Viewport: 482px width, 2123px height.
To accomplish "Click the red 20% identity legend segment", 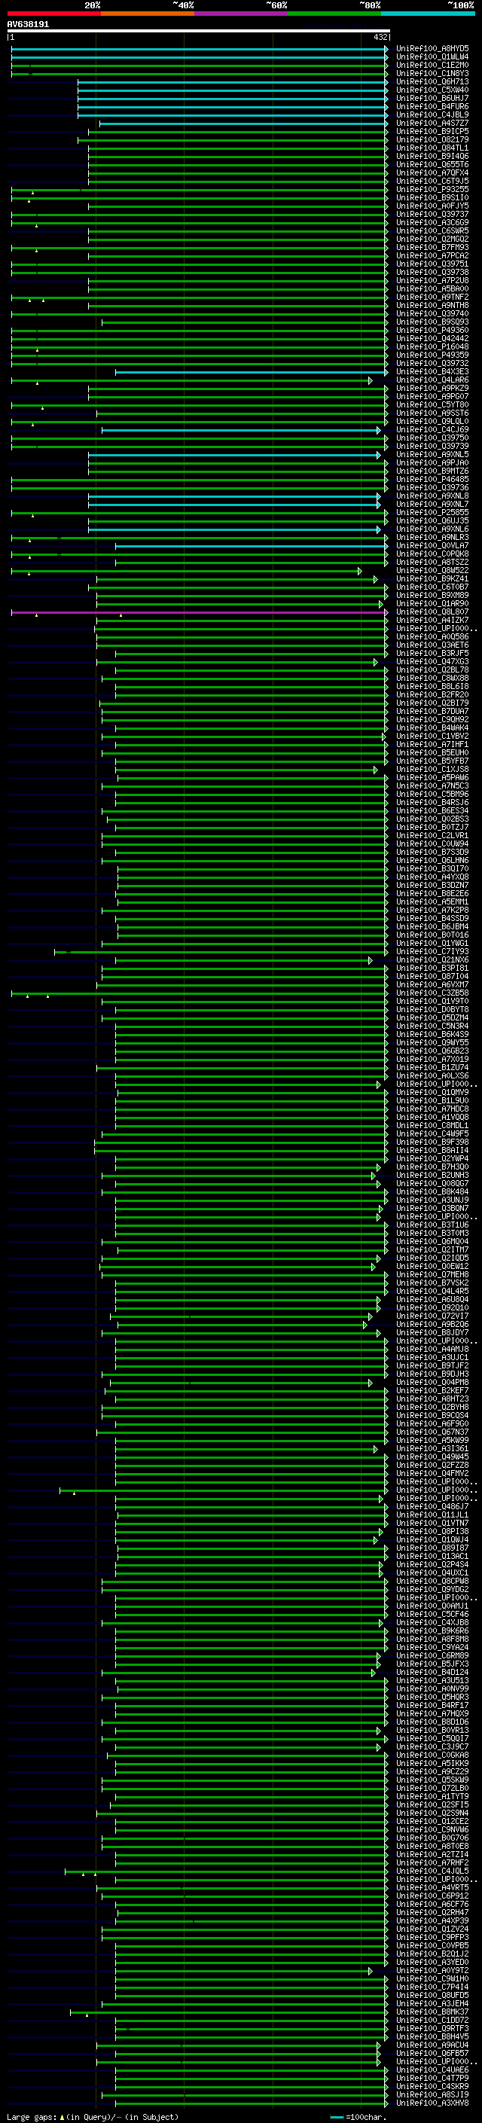I will point(53,14).
